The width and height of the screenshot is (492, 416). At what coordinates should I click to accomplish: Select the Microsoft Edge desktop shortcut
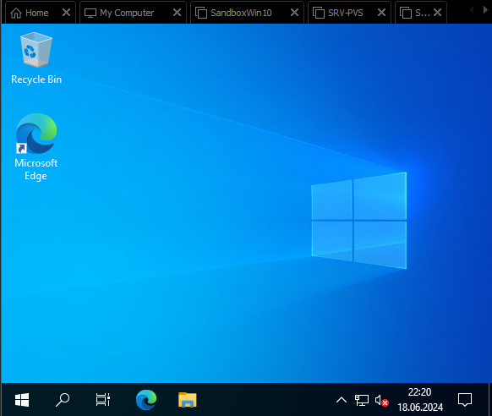tap(36, 147)
